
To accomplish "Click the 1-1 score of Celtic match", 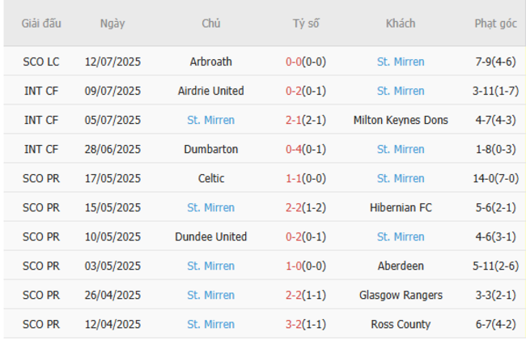I will pyautogui.click(x=295, y=178).
